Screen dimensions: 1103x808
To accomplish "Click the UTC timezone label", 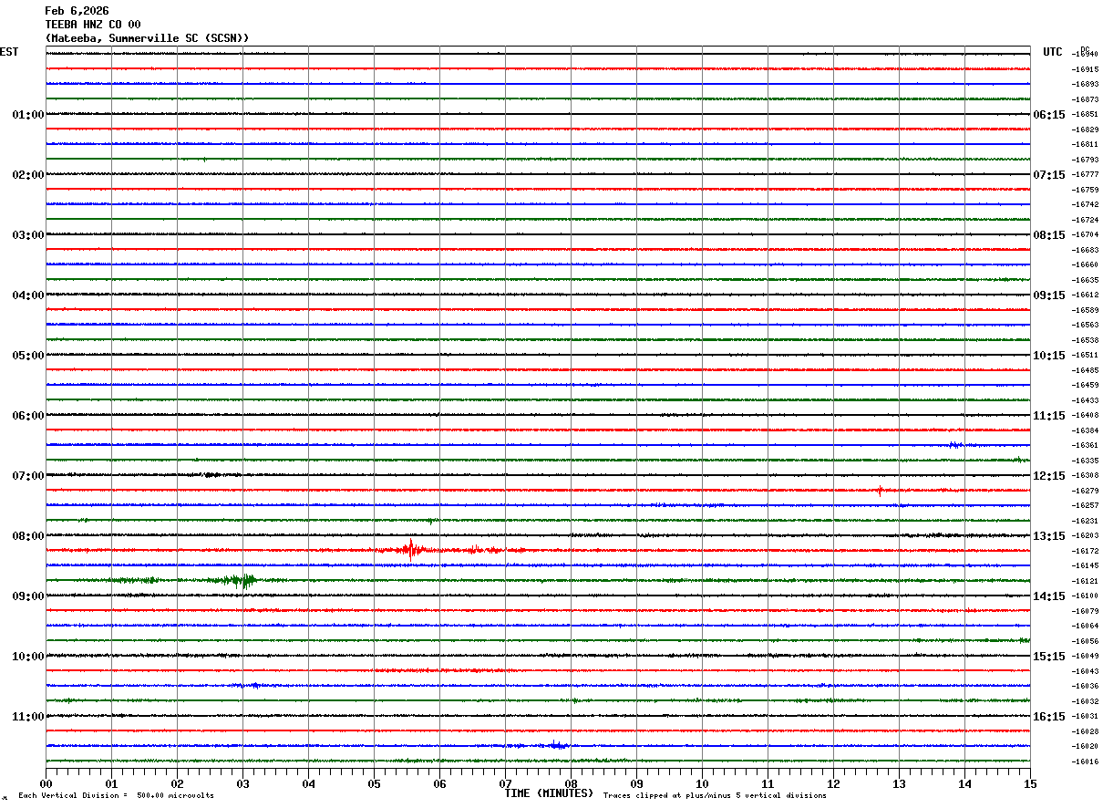I will pyautogui.click(x=1053, y=52).
